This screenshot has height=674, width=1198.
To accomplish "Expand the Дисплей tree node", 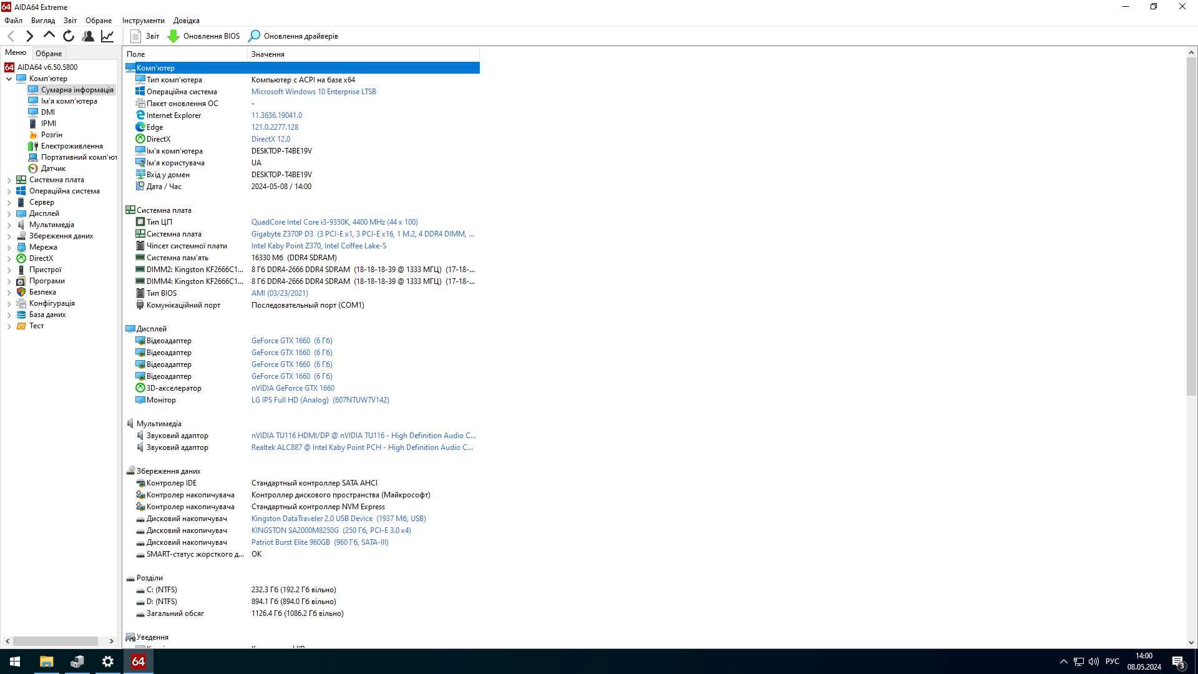I will pos(9,213).
